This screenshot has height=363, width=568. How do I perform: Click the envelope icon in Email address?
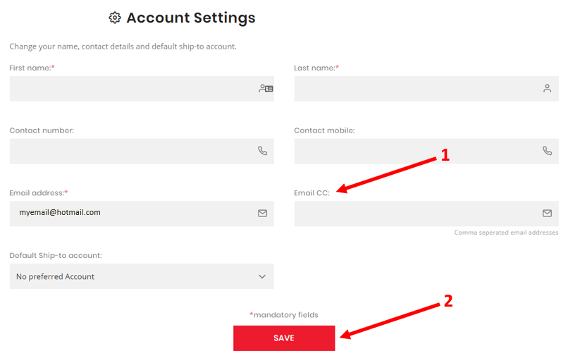point(263,214)
